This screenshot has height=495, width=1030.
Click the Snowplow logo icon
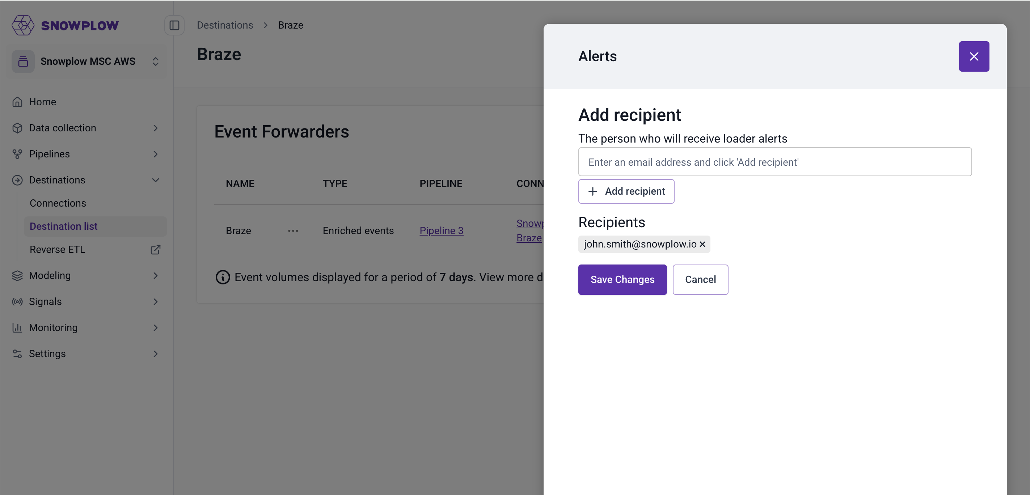[23, 25]
